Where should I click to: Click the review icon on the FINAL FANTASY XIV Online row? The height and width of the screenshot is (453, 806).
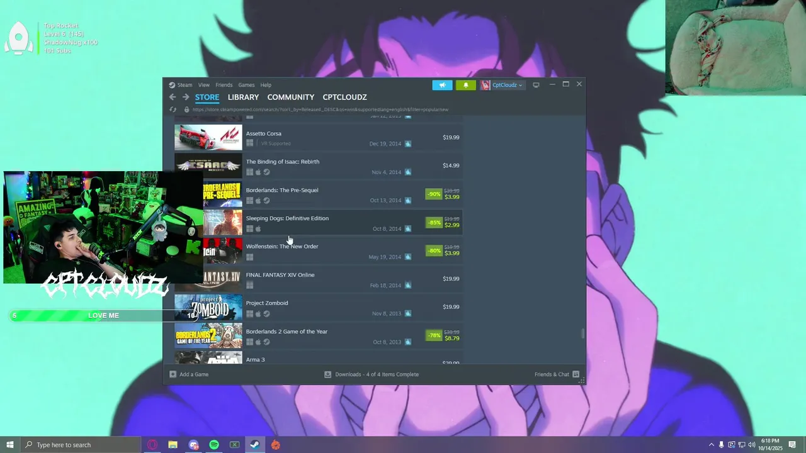pyautogui.click(x=408, y=285)
